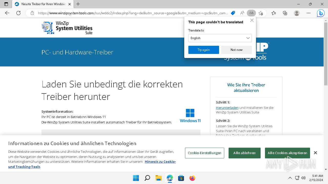328x184 pixels.
Task: Open taskbar Search
Action: (147, 178)
